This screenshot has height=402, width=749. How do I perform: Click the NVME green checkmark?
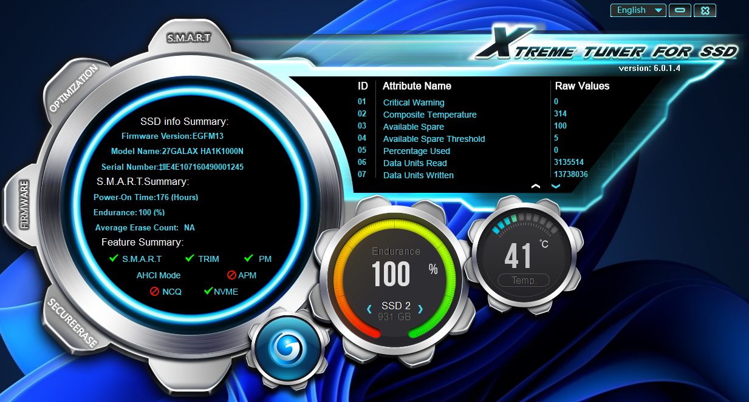[208, 292]
